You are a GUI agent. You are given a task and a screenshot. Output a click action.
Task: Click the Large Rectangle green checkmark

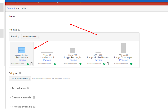click(x=80, y=64)
